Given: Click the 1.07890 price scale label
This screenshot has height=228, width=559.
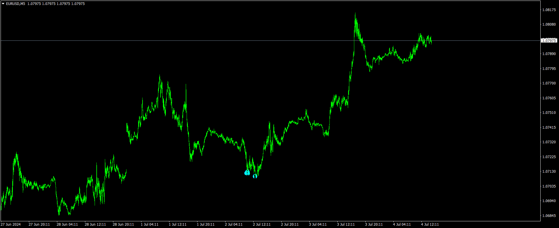Looking at the screenshot, I should (x=549, y=54).
